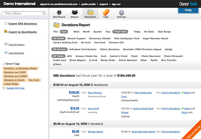Filter by December 2008 Christmas Appeal
The height and width of the screenshot is (139, 201).
pyautogui.click(x=142, y=49)
